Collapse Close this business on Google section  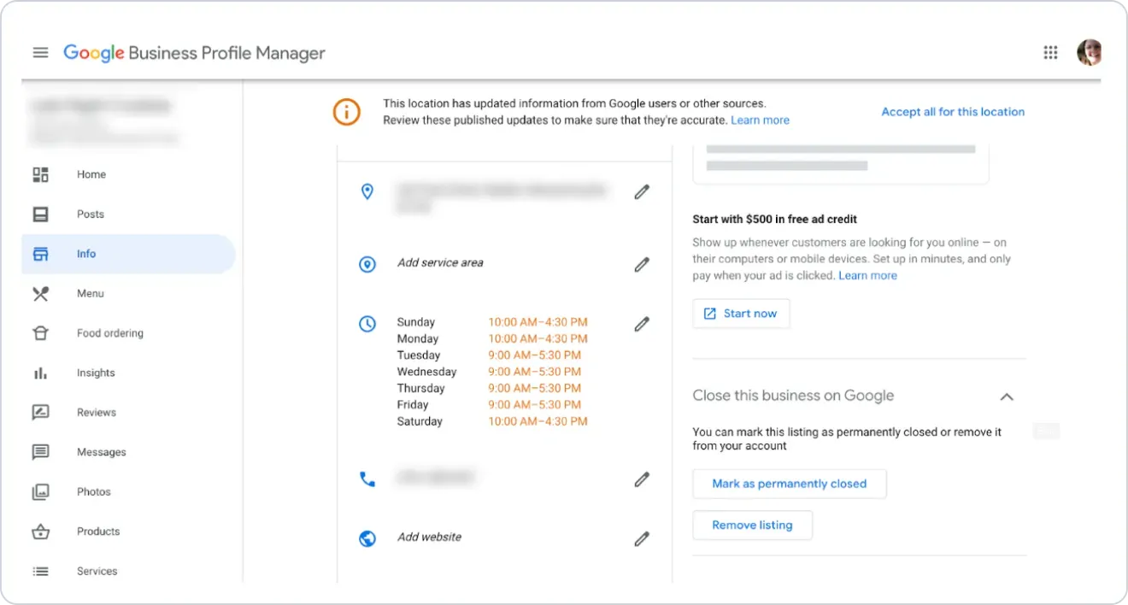(1007, 396)
